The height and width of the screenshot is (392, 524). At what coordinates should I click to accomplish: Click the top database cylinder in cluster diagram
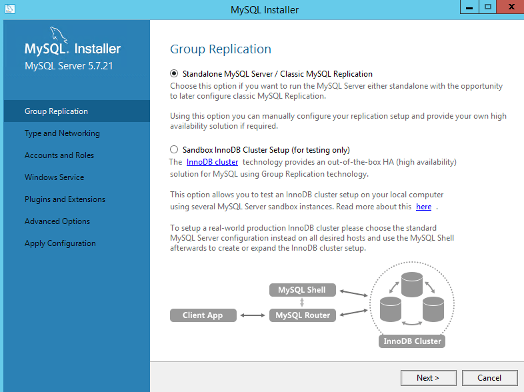(x=412, y=285)
